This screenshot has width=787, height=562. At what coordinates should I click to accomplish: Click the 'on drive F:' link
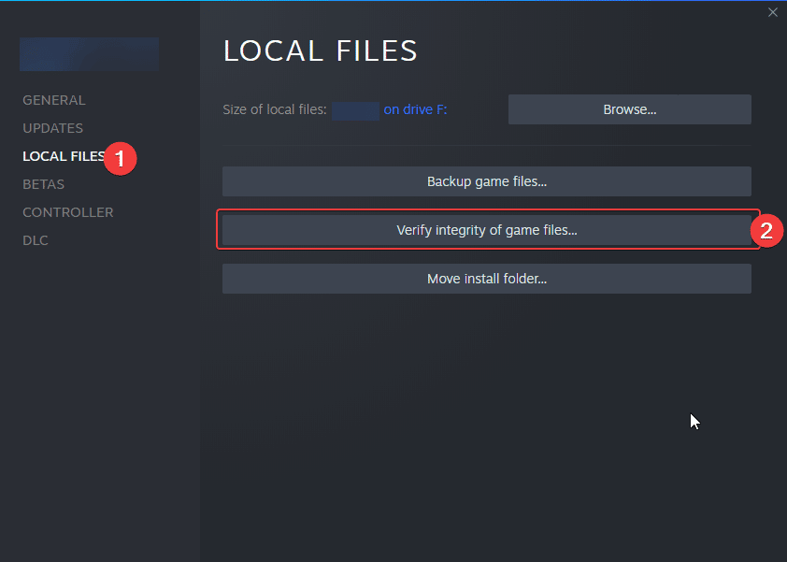coord(416,109)
